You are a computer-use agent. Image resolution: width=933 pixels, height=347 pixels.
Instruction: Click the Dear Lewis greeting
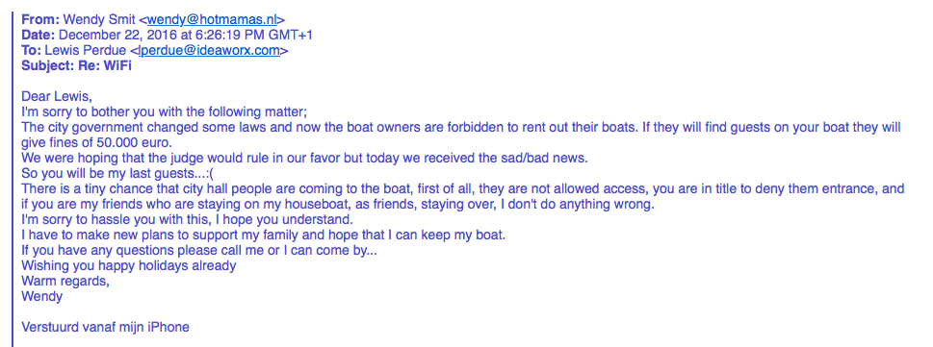point(58,96)
